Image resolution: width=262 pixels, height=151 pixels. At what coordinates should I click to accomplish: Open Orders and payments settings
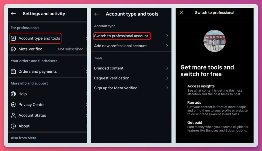[x=38, y=72]
